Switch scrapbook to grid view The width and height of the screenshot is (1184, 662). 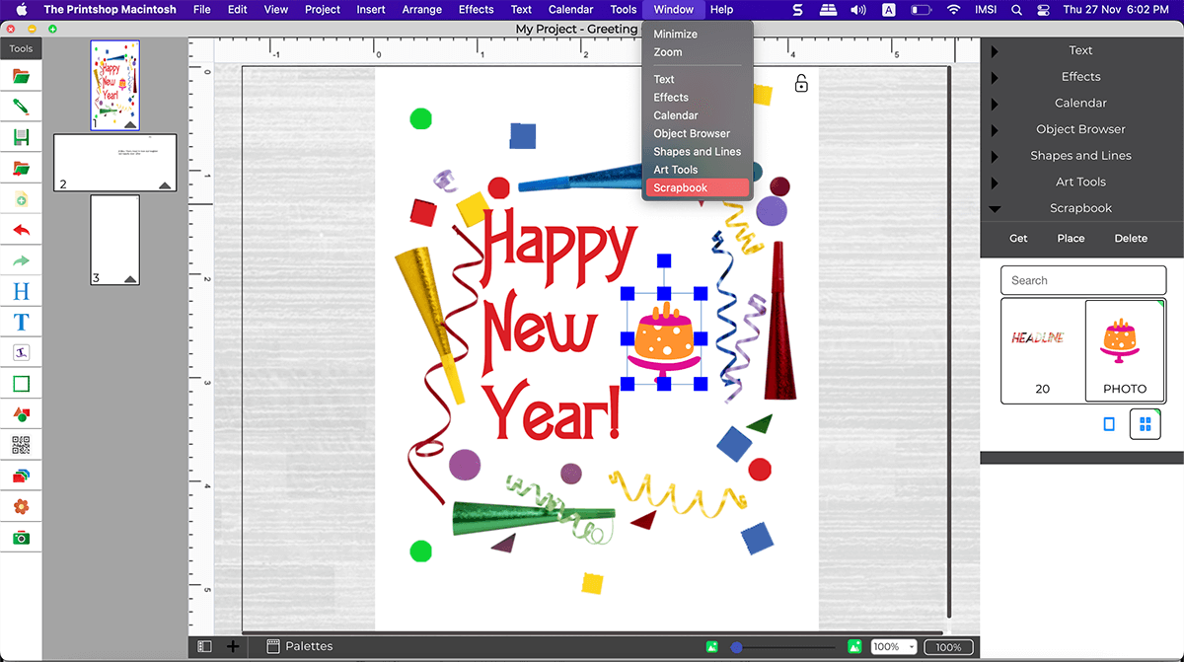tap(1145, 424)
